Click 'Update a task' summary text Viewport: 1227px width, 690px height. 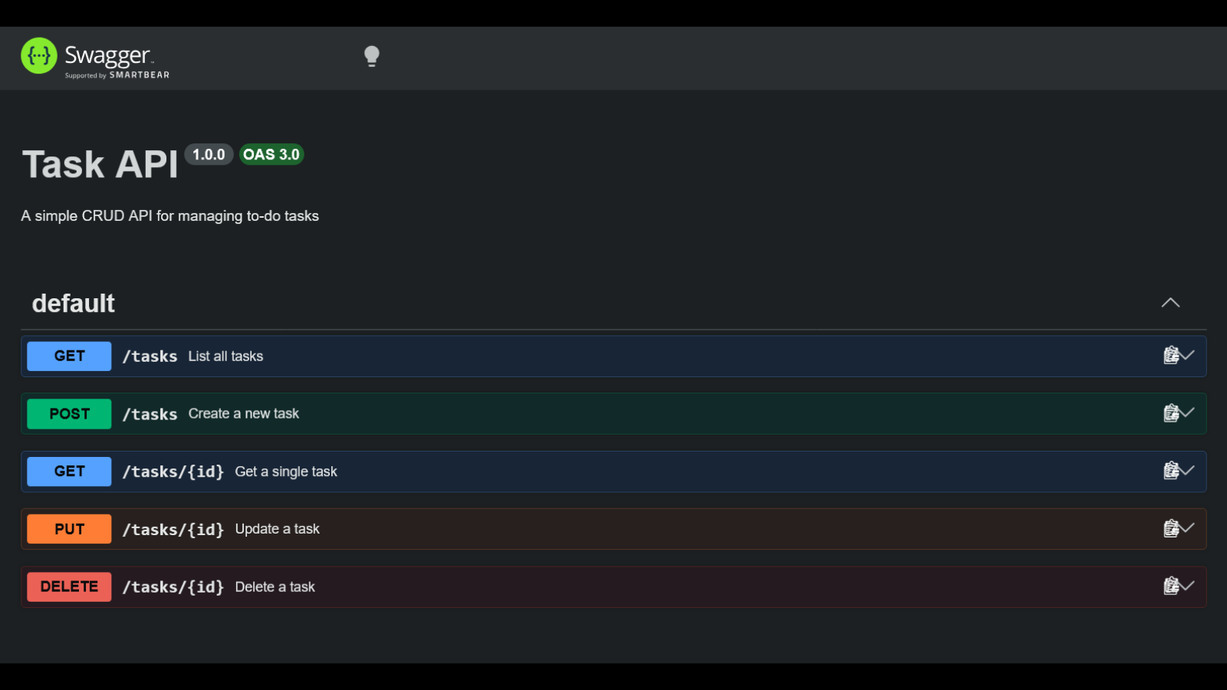[x=277, y=529]
